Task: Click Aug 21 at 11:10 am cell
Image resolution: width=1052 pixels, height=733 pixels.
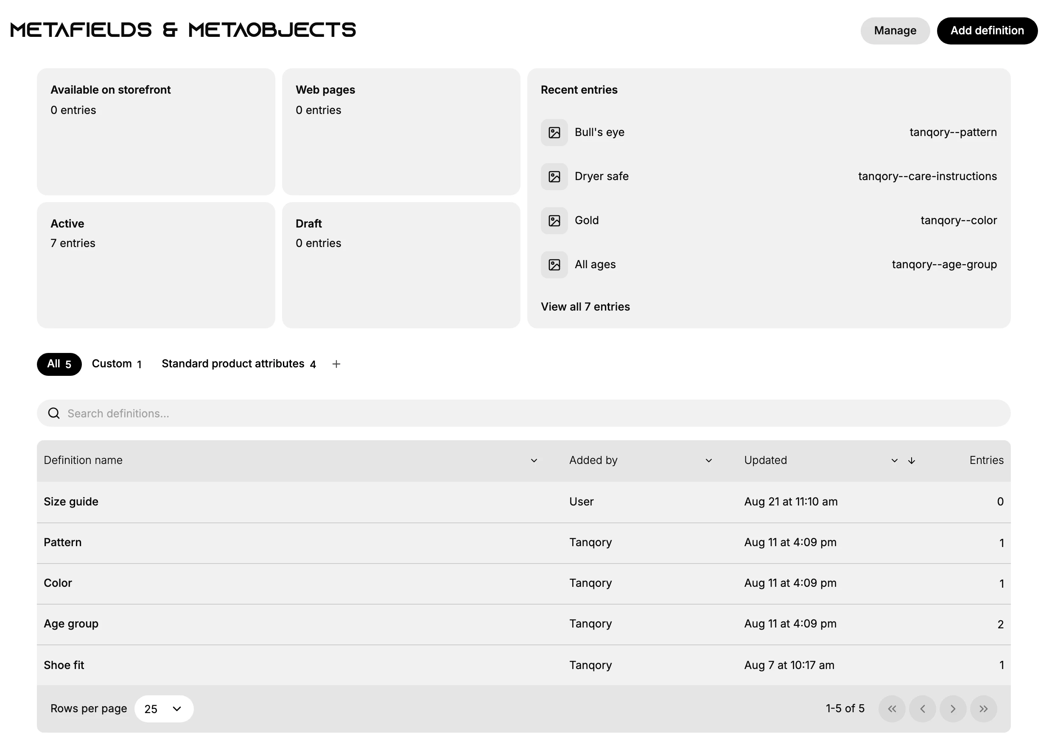Action: click(x=790, y=502)
